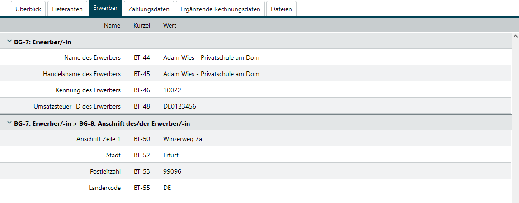519x203 pixels.
Task: Click the Wert column header
Action: tap(170, 25)
